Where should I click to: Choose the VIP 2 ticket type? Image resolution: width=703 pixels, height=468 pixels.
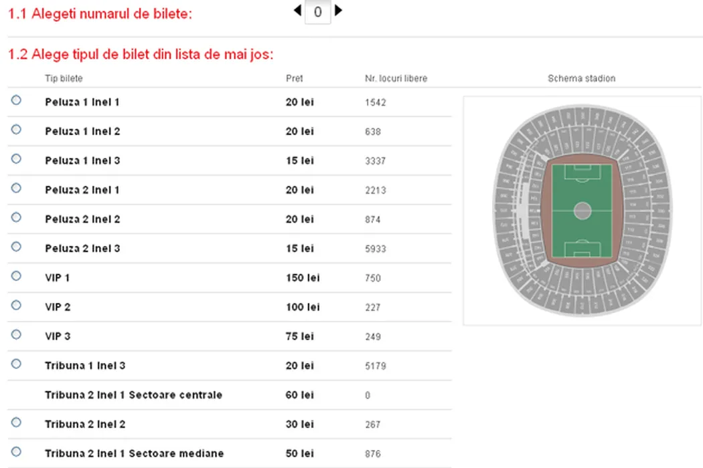[16, 305]
